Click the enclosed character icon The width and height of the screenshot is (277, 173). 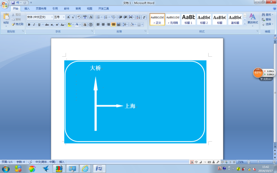[x=90, y=25]
